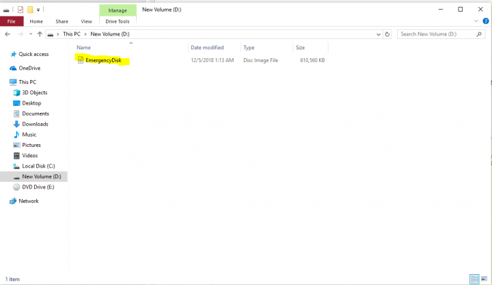
Task: Open the Music folder
Action: pos(29,135)
